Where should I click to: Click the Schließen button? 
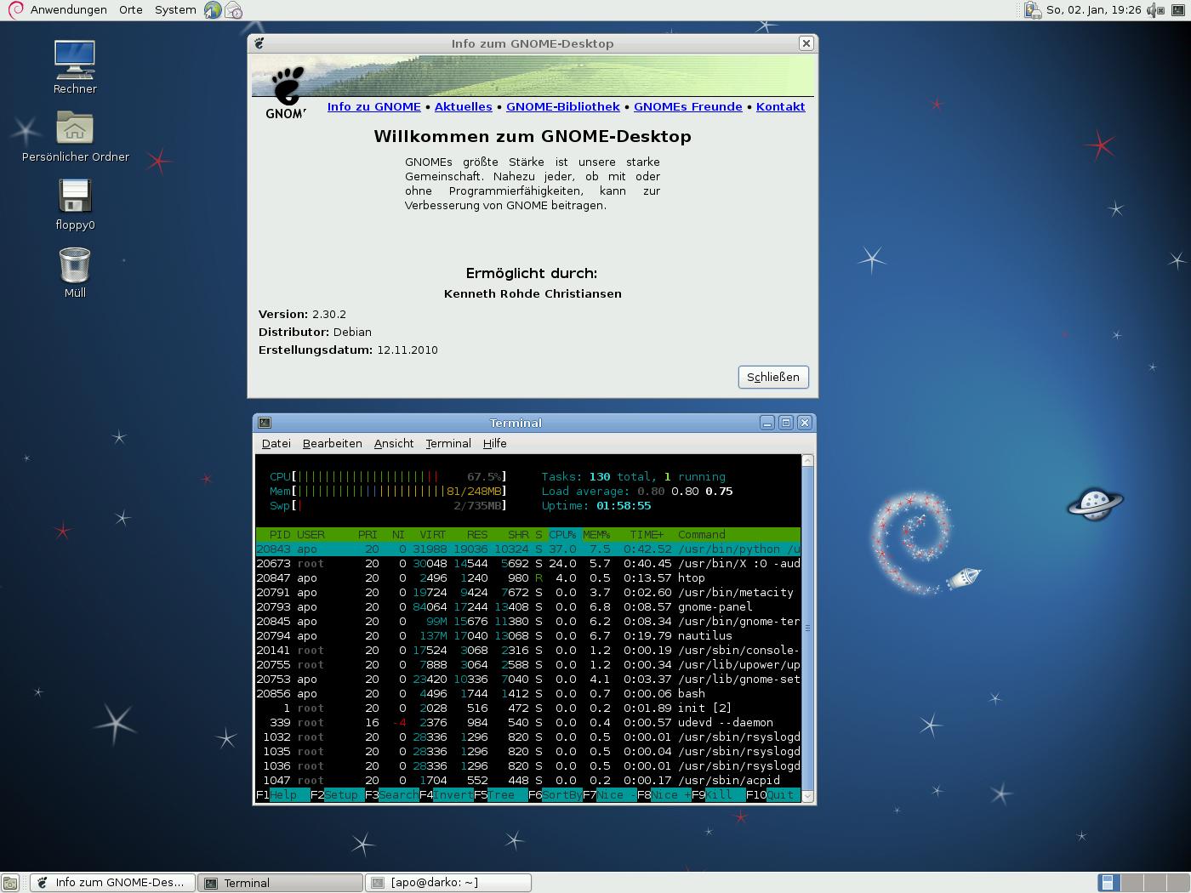click(773, 377)
